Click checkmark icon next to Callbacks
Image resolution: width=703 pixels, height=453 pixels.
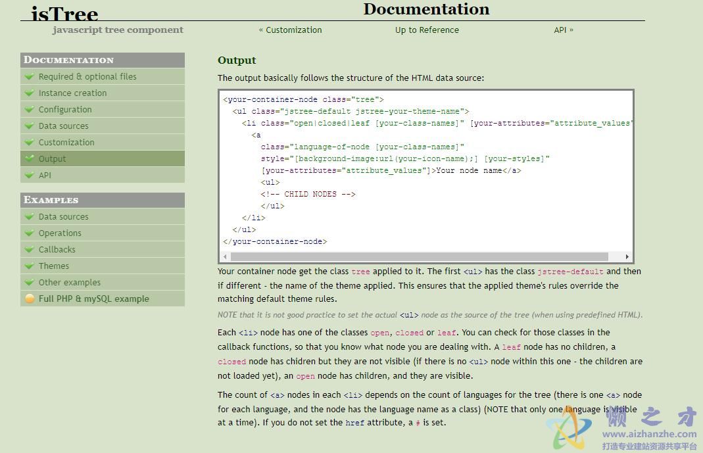30,249
